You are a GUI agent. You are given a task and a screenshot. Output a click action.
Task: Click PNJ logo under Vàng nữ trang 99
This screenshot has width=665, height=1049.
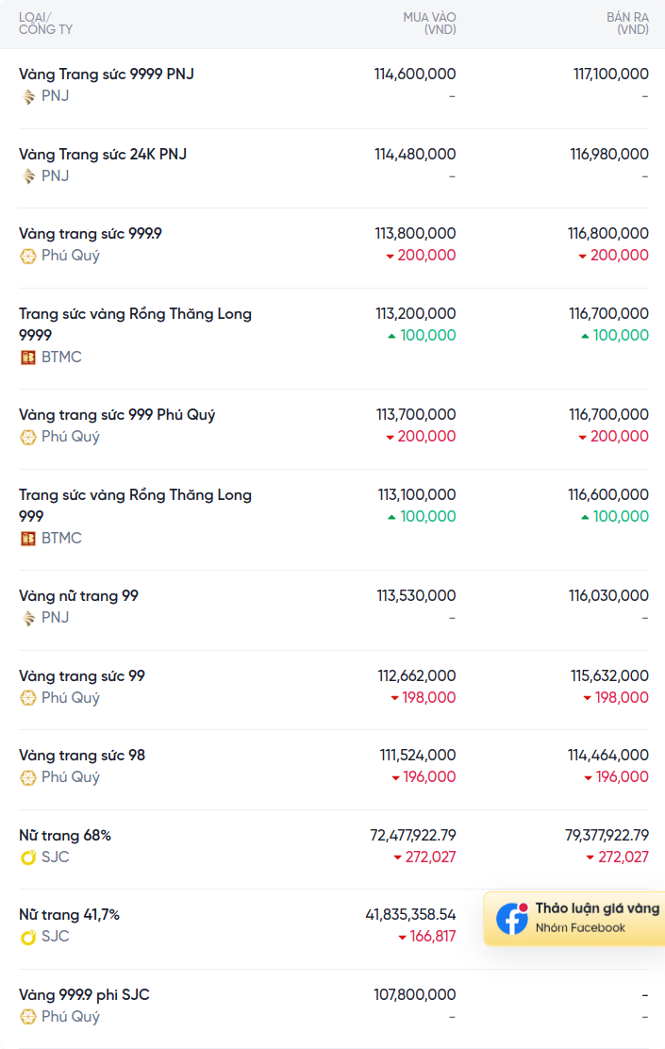tap(28, 618)
